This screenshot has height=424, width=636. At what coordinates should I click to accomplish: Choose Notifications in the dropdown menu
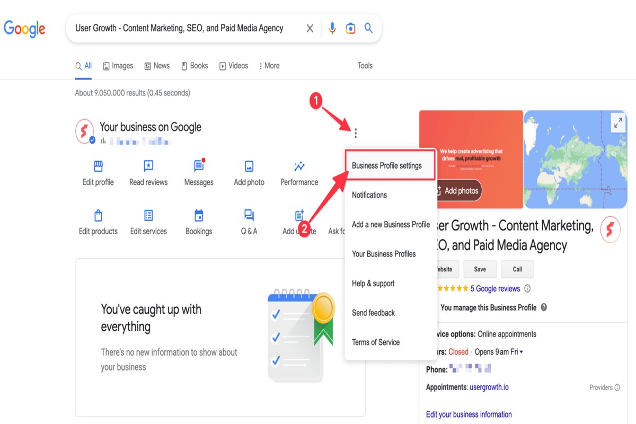(x=391, y=195)
